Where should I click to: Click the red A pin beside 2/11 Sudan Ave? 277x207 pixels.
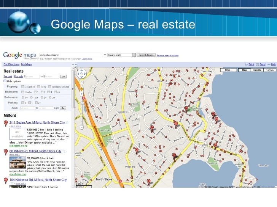click(6, 123)
